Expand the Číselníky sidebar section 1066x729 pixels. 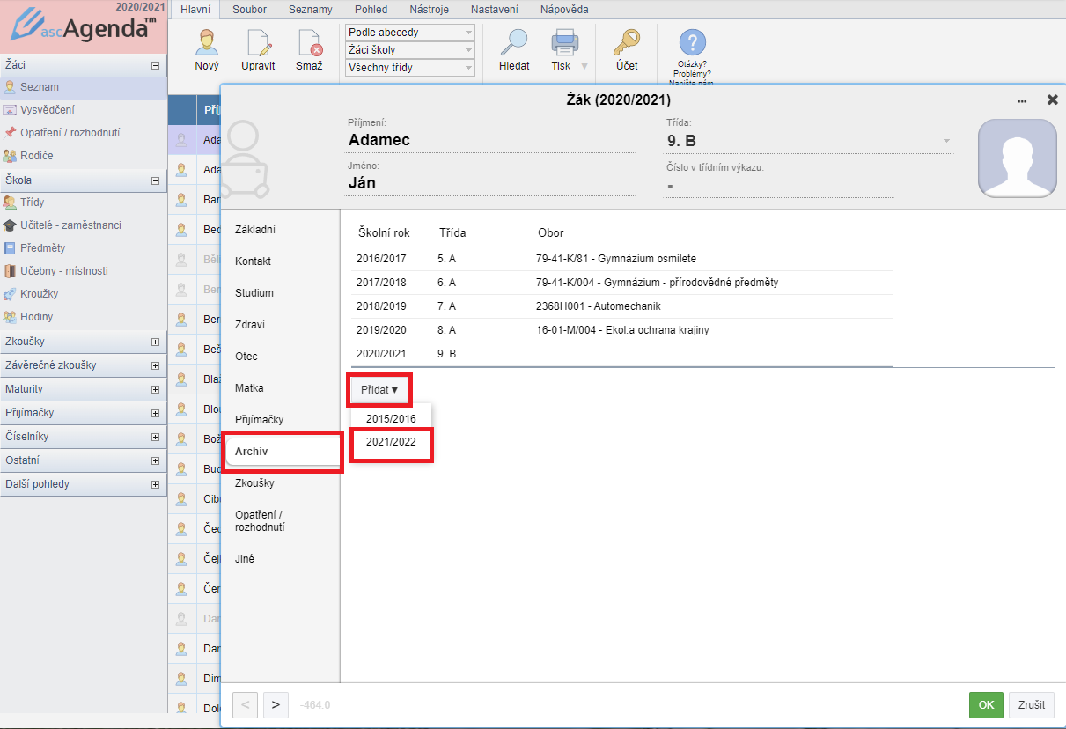[155, 437]
